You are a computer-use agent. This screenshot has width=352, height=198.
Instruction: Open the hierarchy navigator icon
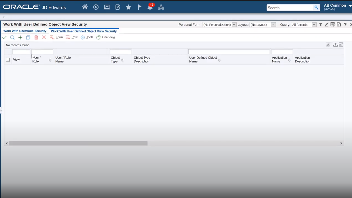161,7
